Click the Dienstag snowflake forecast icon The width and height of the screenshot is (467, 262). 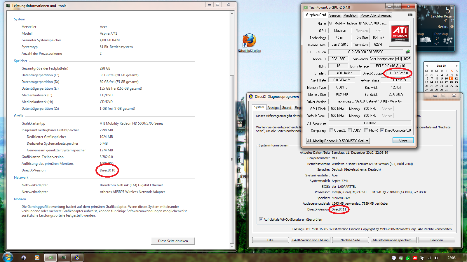(448, 40)
